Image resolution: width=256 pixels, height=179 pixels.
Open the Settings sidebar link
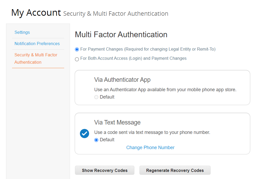pos(22,32)
